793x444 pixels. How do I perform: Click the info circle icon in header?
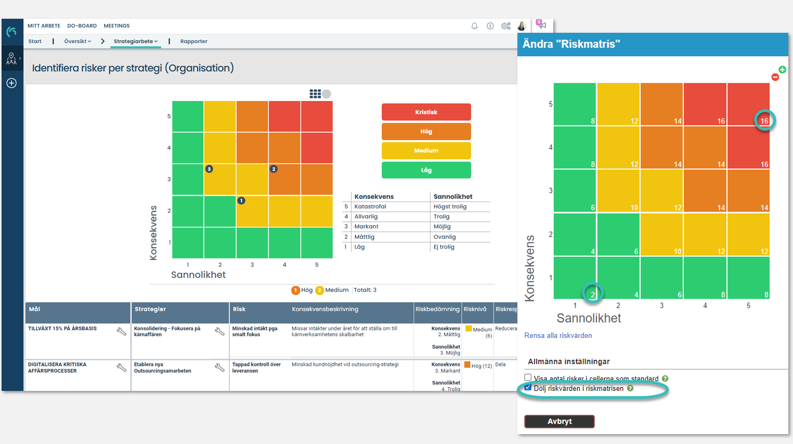coord(490,26)
